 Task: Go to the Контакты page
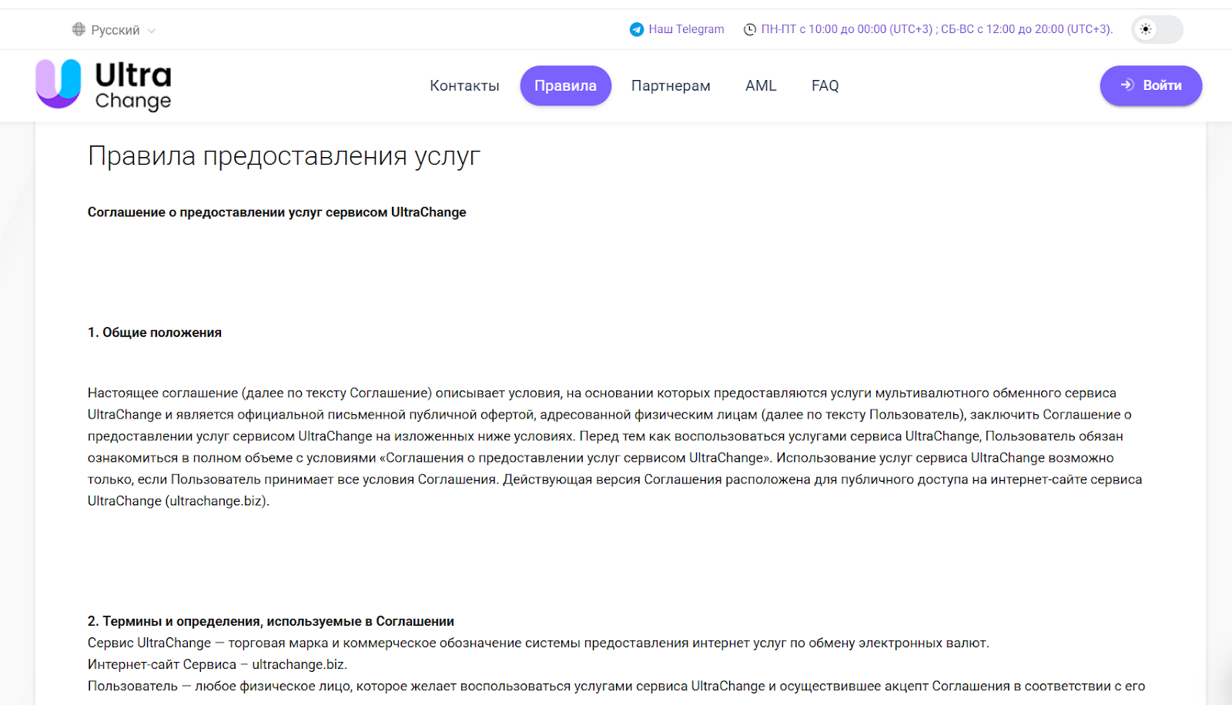coord(464,85)
